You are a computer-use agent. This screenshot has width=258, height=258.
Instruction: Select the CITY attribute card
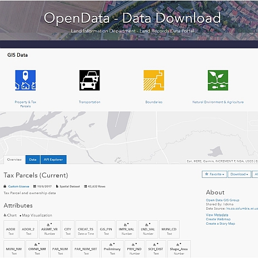click(x=68, y=229)
